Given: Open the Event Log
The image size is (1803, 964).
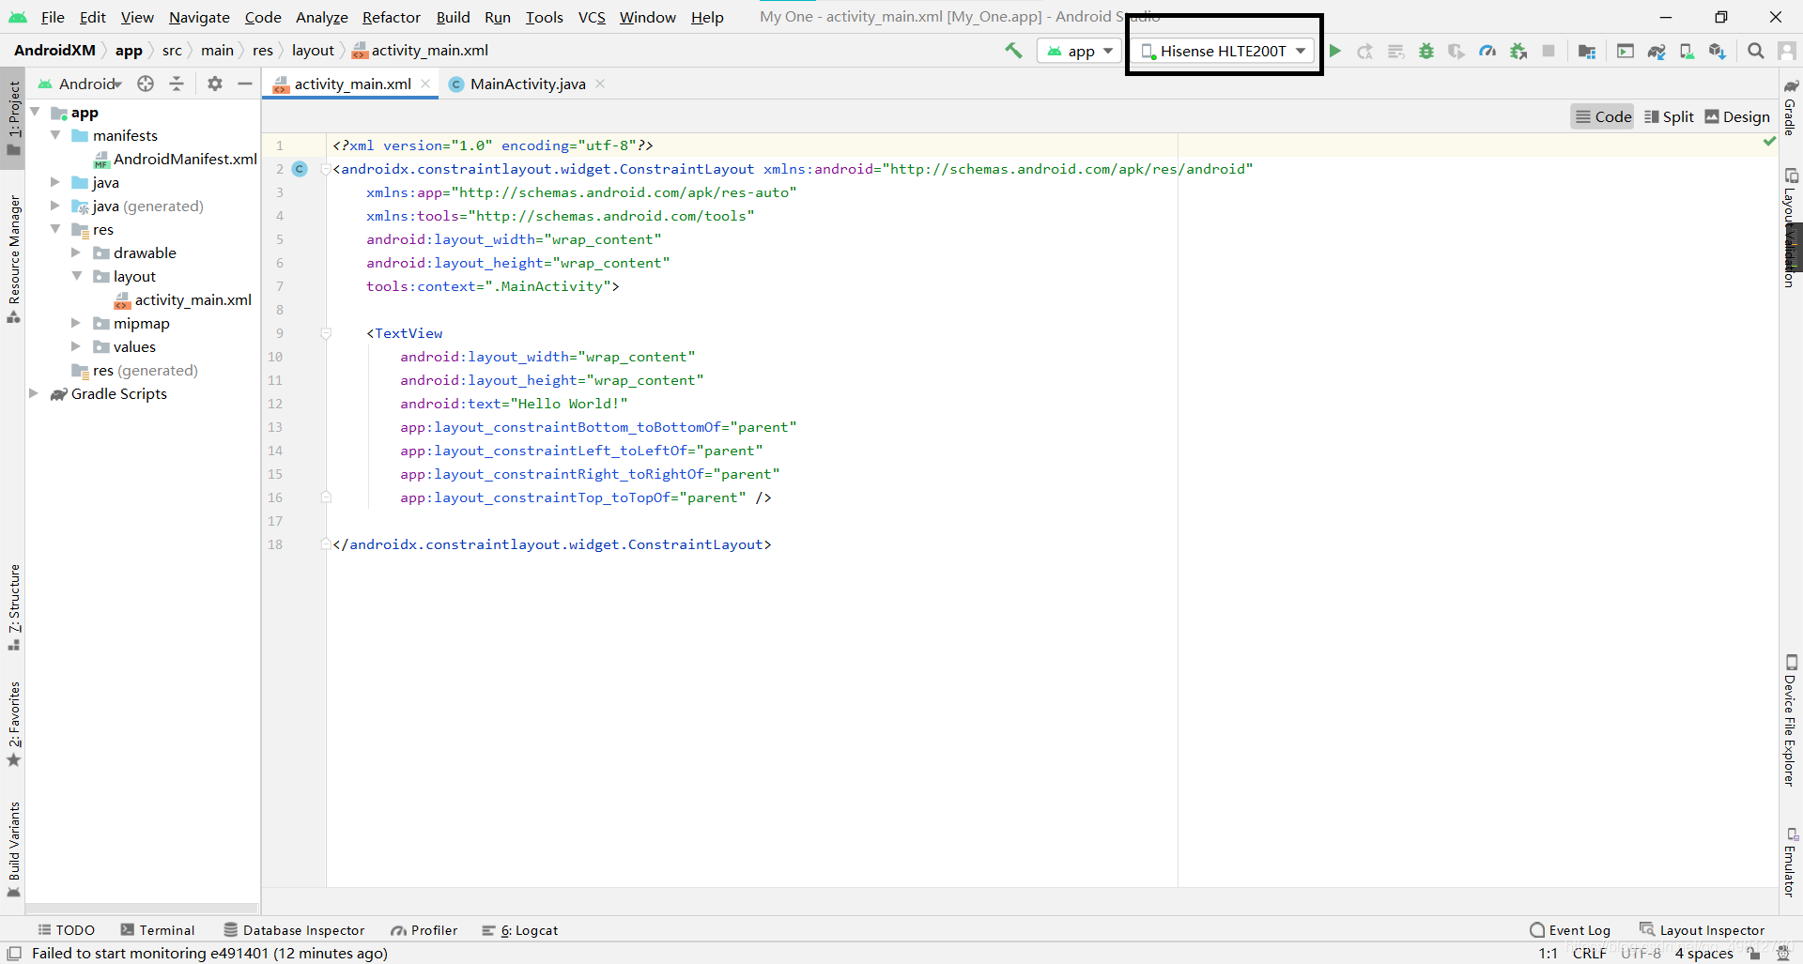Looking at the screenshot, I should click(1570, 930).
